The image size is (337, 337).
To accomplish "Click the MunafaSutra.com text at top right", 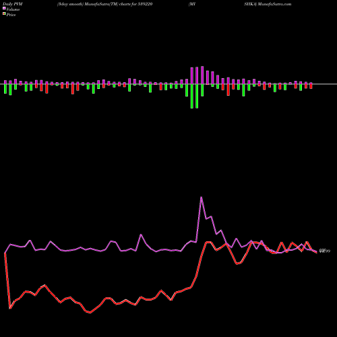I will tap(274, 4).
